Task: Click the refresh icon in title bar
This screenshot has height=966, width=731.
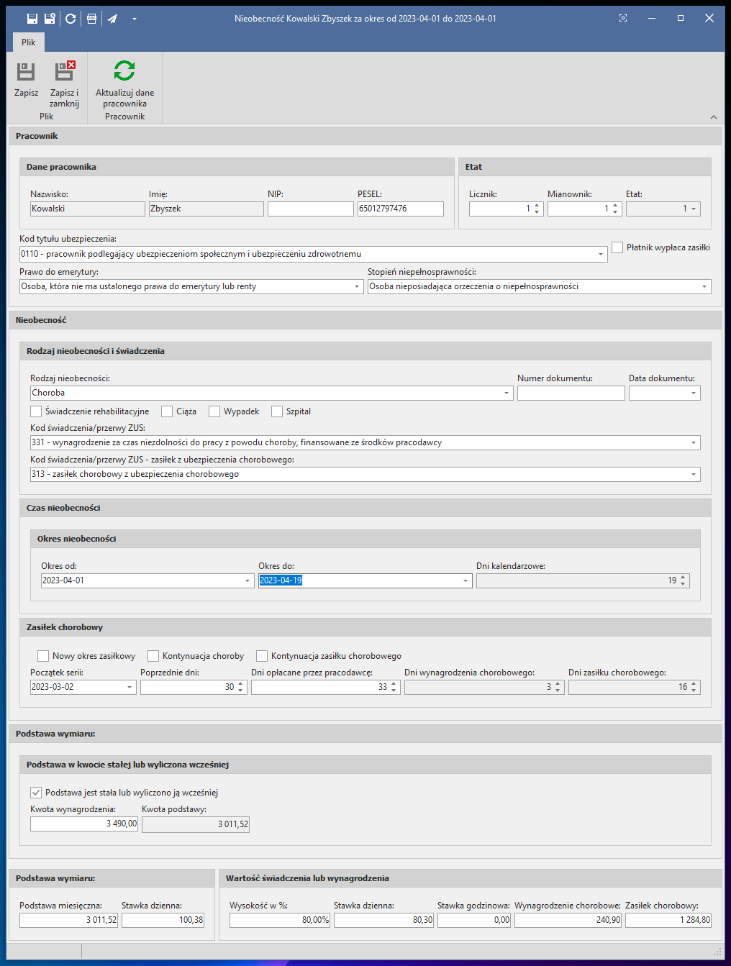Action: [71, 19]
